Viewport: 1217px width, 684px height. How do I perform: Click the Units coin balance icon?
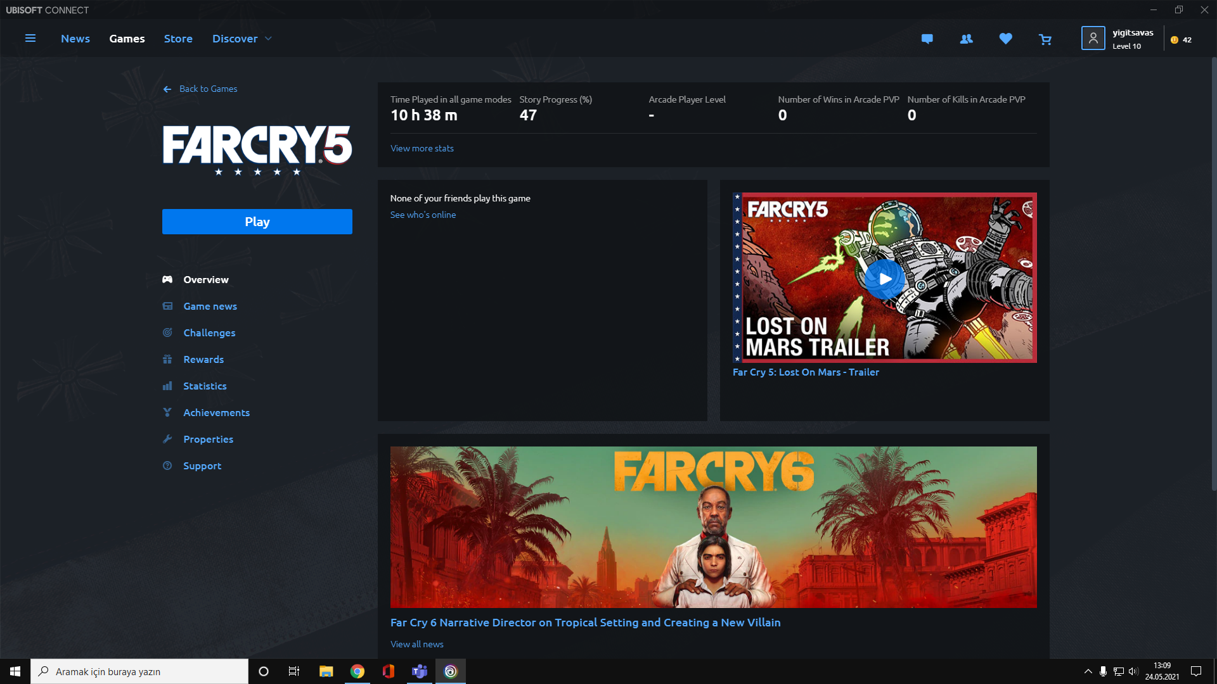[1175, 39]
